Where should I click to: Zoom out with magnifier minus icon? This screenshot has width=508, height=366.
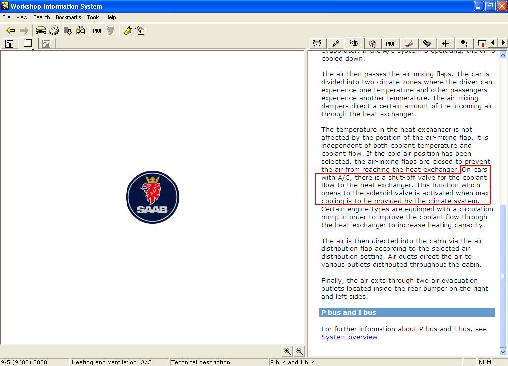(x=299, y=351)
